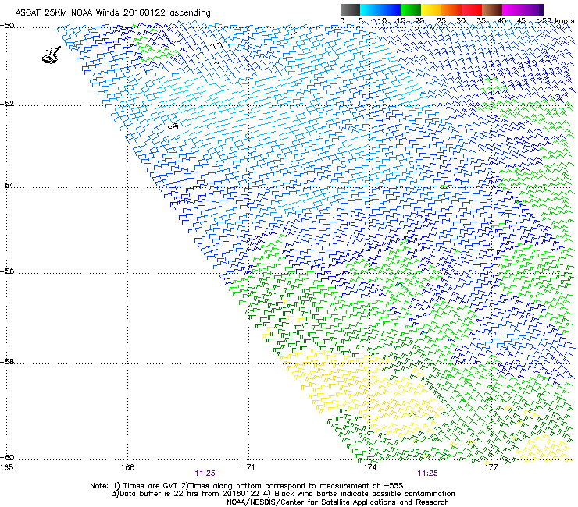Image resolution: width=578 pixels, height=507 pixels.
Task: Click the '171' longitude axis label
Action: point(248,467)
